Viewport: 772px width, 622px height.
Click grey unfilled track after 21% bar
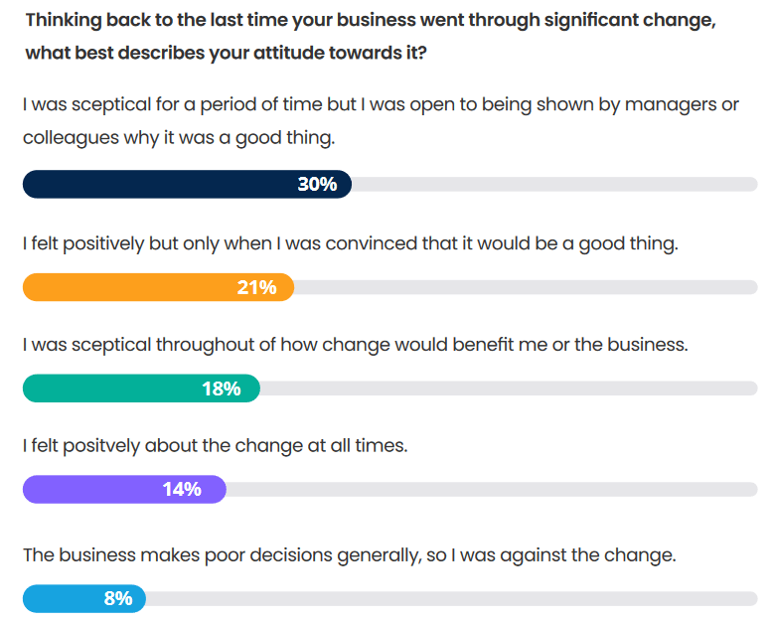pos(525,287)
